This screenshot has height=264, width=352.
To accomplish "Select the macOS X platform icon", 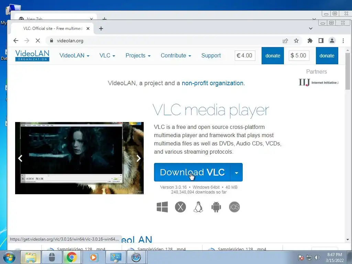I will (180, 207).
